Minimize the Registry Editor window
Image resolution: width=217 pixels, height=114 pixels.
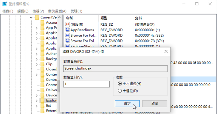tap(184, 4)
